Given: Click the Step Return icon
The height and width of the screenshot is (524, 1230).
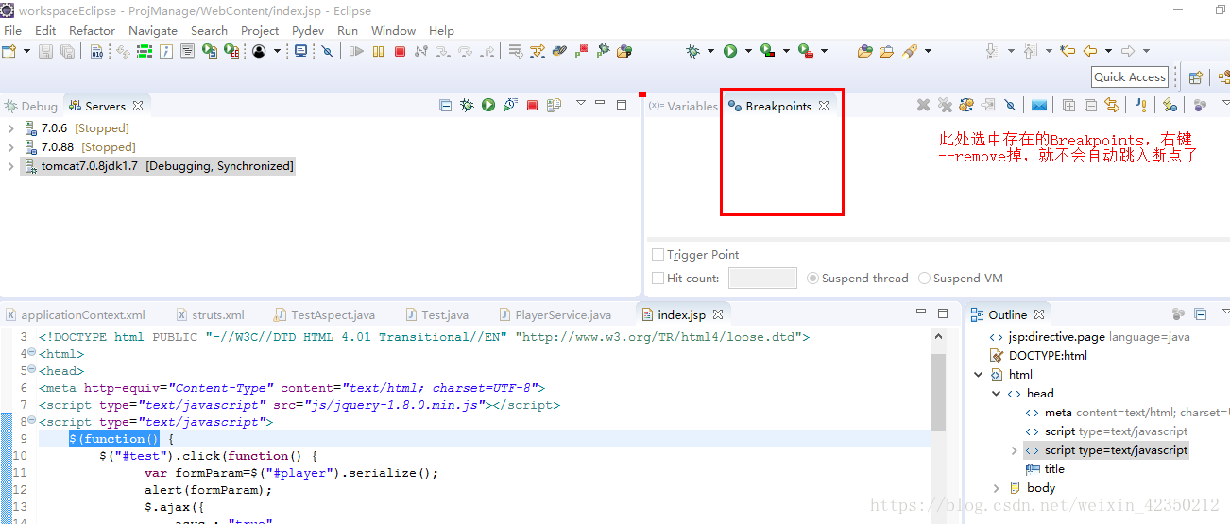Looking at the screenshot, I should [487, 51].
